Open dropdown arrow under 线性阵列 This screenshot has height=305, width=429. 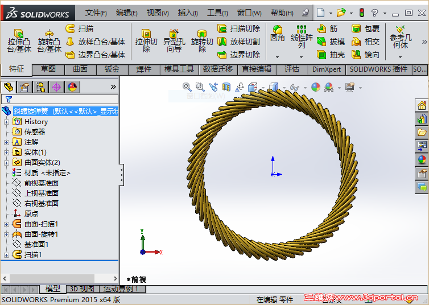coord(301,57)
